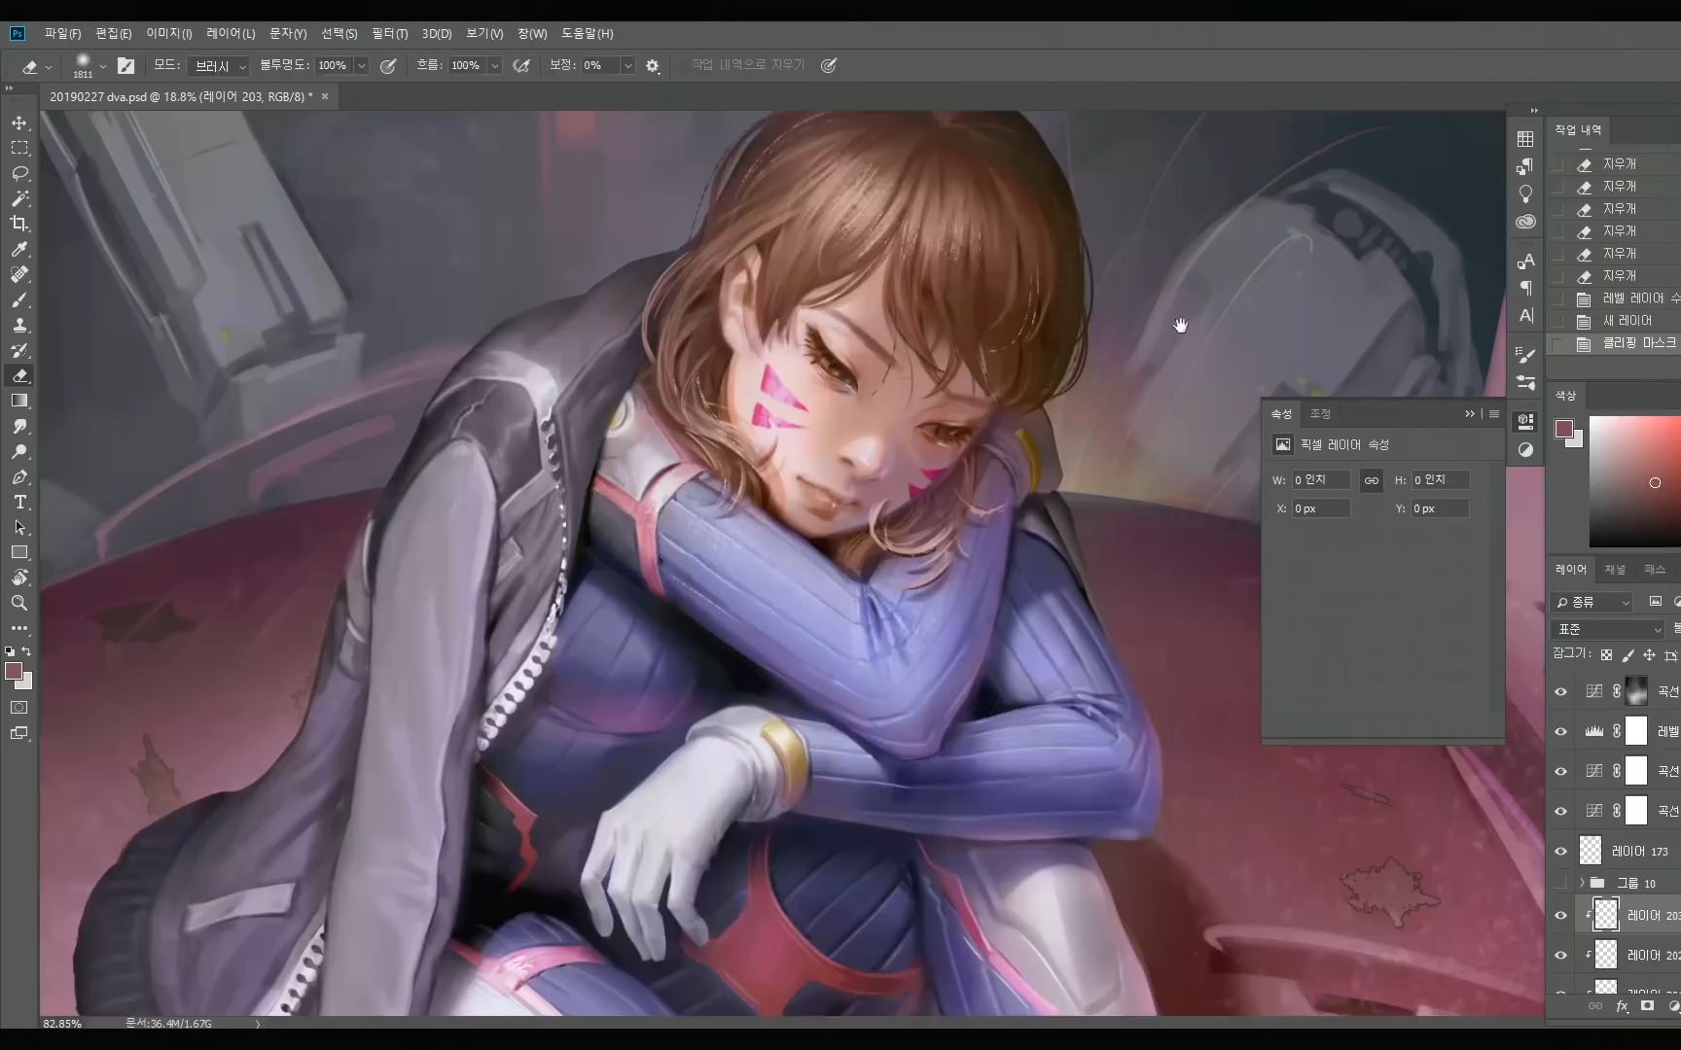
Task: Open the Creative Cloud Libraries panel icon
Action: click(1525, 222)
